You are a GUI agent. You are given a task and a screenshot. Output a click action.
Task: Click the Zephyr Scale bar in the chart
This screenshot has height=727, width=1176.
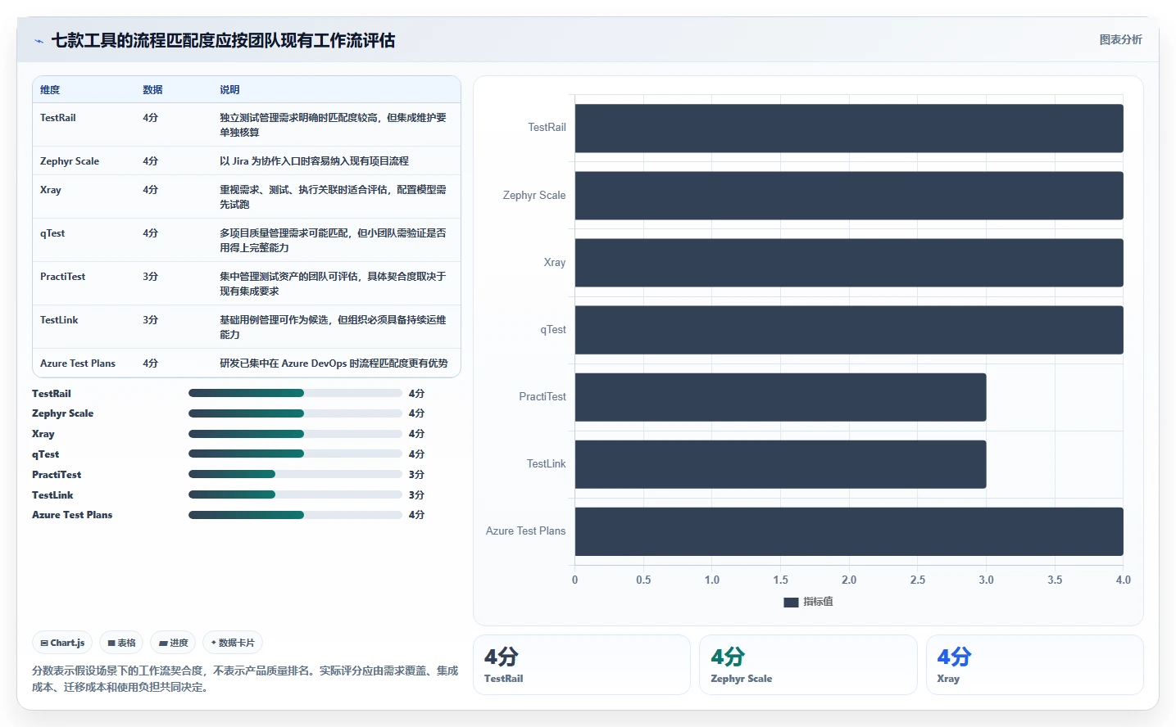(849, 195)
